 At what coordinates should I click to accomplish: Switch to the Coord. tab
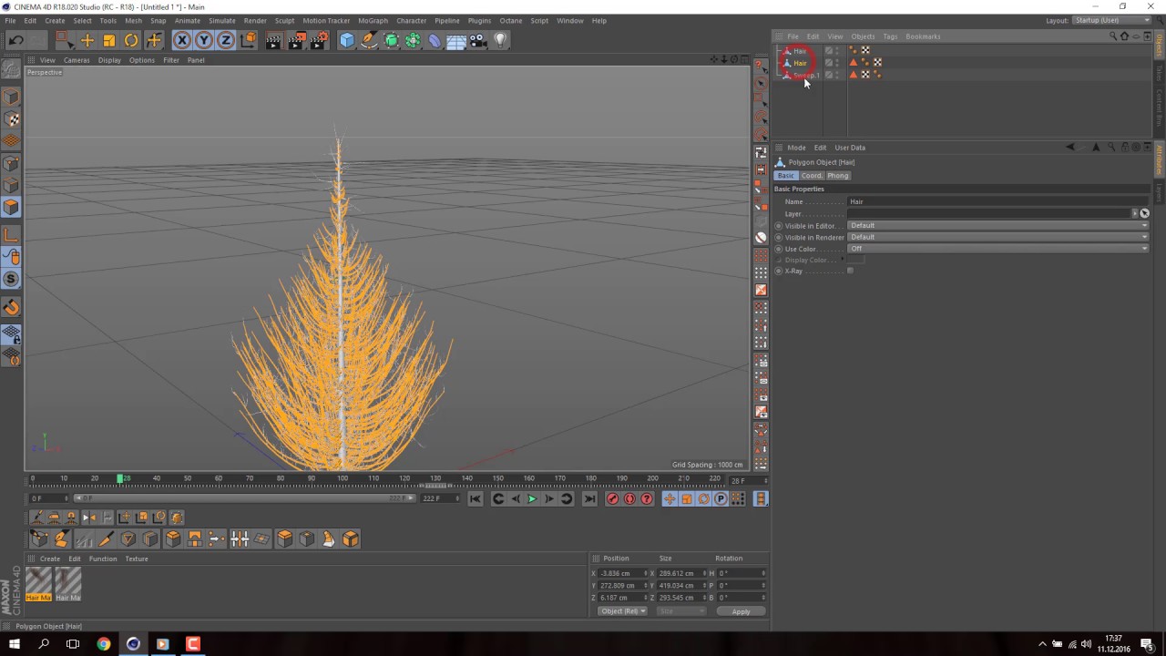(812, 175)
